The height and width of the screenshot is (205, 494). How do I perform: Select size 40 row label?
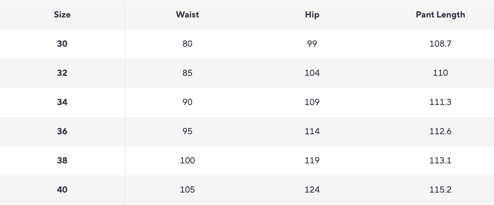coord(62,190)
